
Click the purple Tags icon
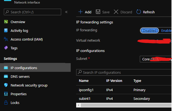coord(6,48)
